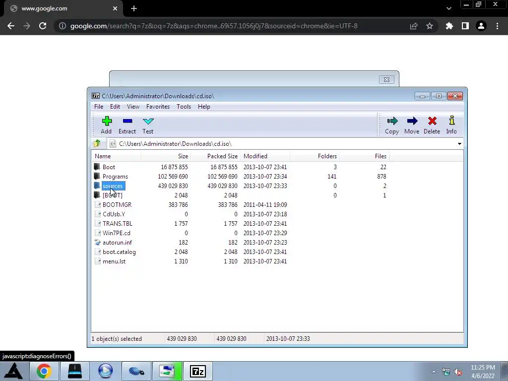Open the Tools menu

(x=184, y=107)
